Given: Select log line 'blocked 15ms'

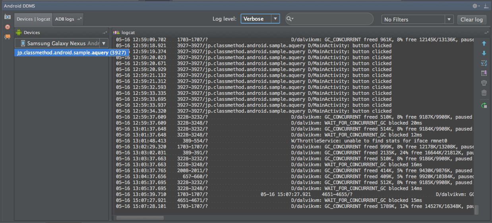Looking at the screenshot, I should [269, 200].
